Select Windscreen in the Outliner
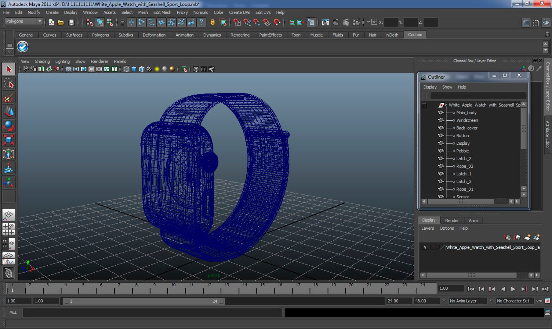552x329 pixels. [467, 120]
